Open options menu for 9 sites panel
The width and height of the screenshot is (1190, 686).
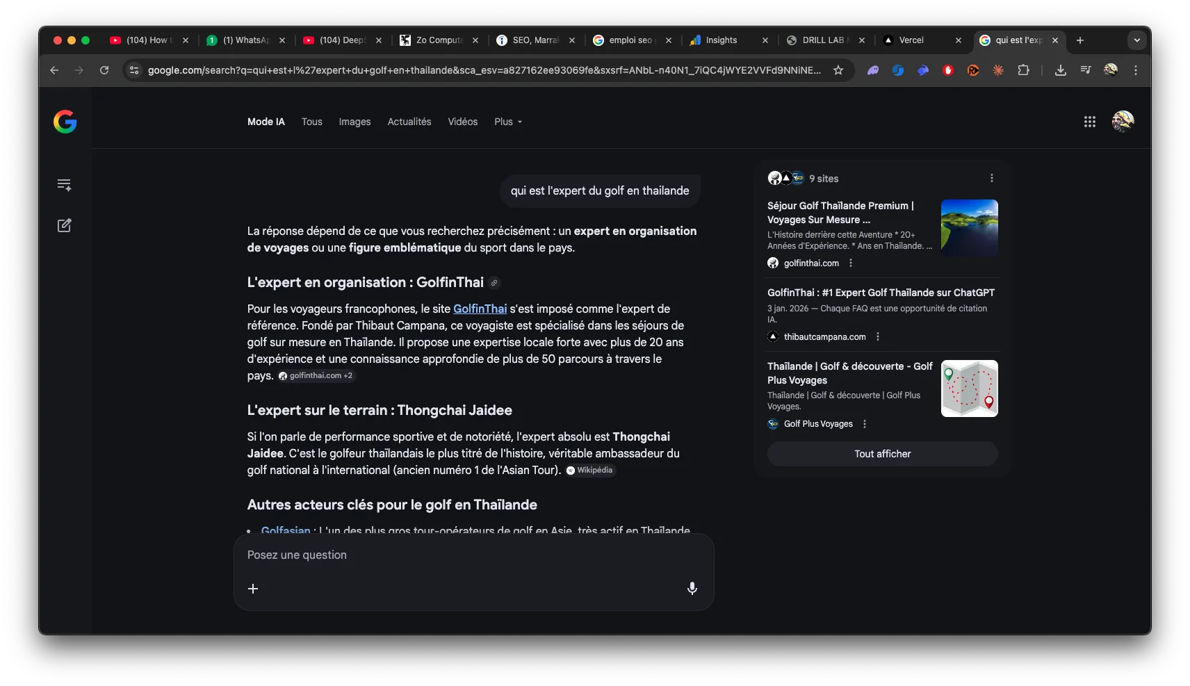[x=991, y=178]
